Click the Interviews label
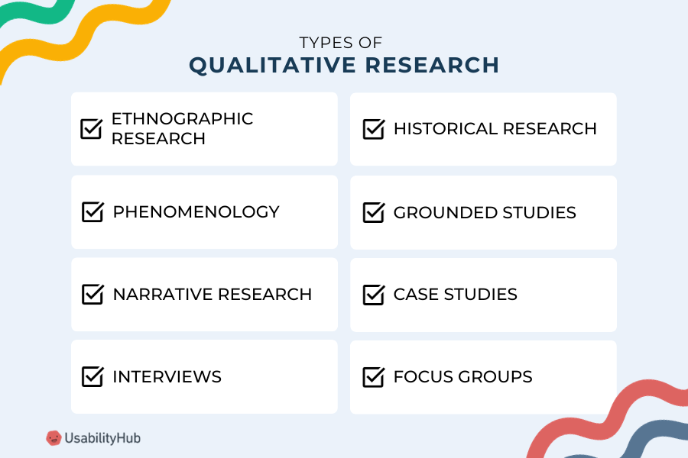The image size is (688, 458). pyautogui.click(x=167, y=377)
